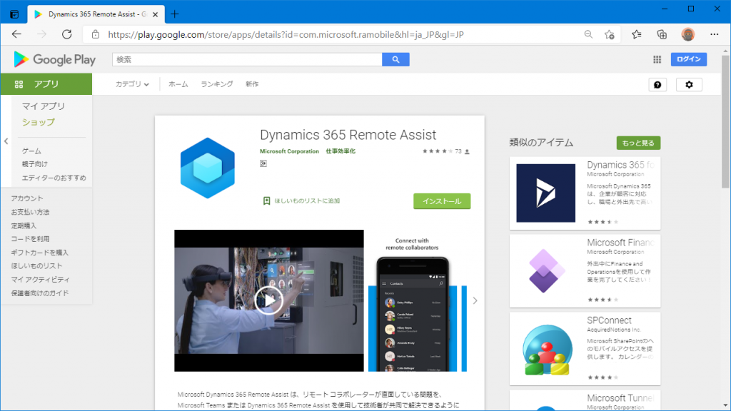Open browser Collections

(662, 34)
